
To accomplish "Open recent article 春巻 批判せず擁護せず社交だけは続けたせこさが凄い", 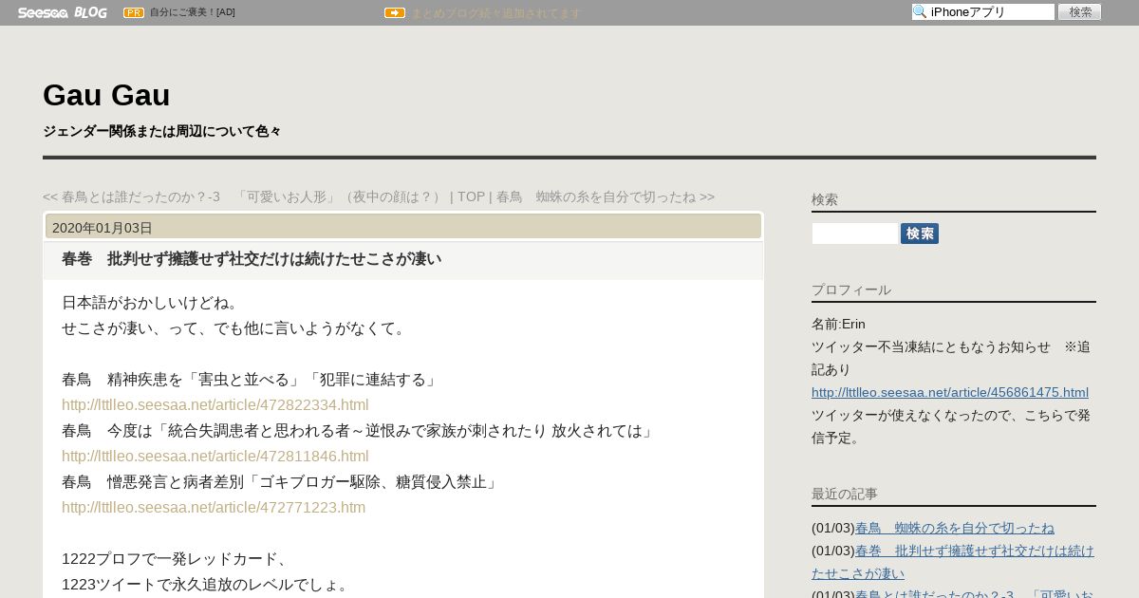I will pos(953,562).
